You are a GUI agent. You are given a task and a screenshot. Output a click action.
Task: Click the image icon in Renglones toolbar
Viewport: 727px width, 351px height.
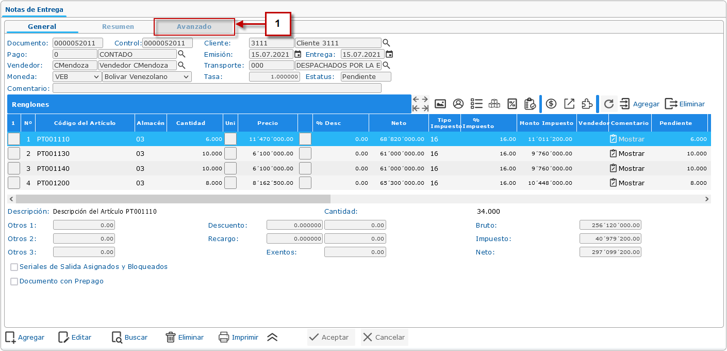[x=440, y=104]
